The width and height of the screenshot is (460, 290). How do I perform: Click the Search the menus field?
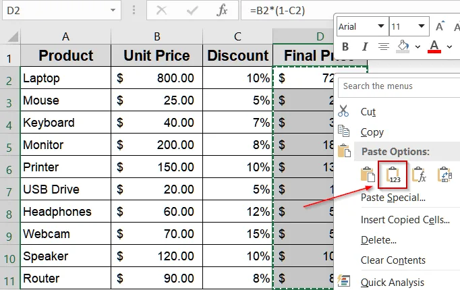399,88
